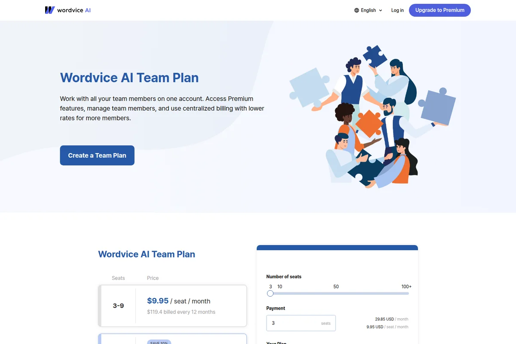Screen dimensions: 516x344
Task: Click the Number of seats slider handle
Action: 270,293
